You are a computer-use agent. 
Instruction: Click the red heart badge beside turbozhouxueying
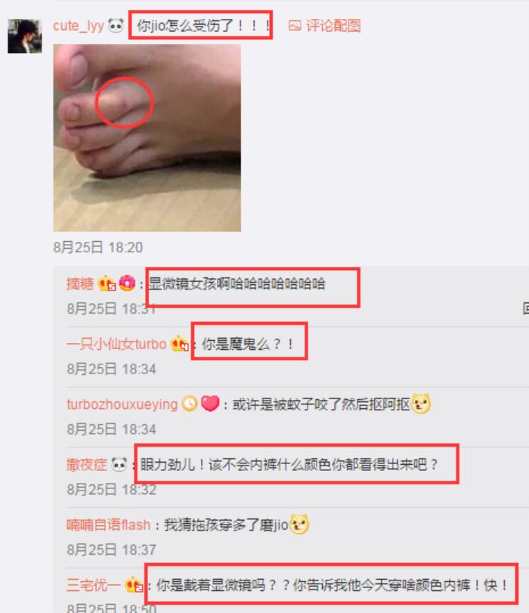(210, 404)
